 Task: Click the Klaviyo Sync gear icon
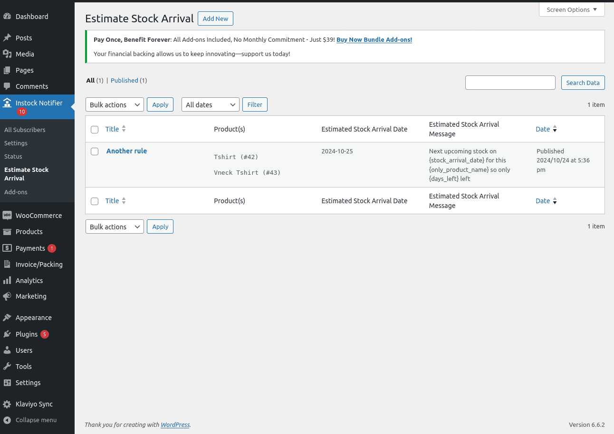pos(7,404)
